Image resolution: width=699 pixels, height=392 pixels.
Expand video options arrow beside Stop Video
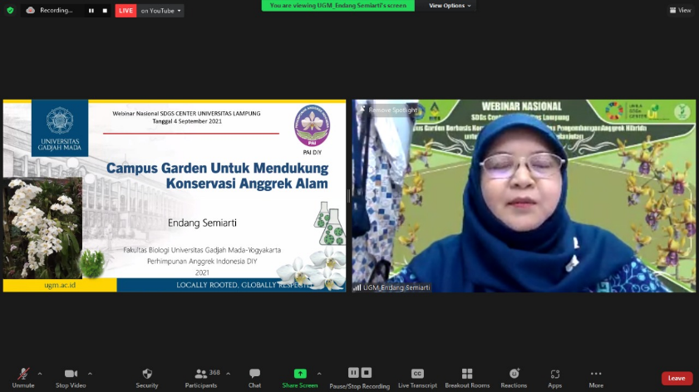click(x=90, y=373)
